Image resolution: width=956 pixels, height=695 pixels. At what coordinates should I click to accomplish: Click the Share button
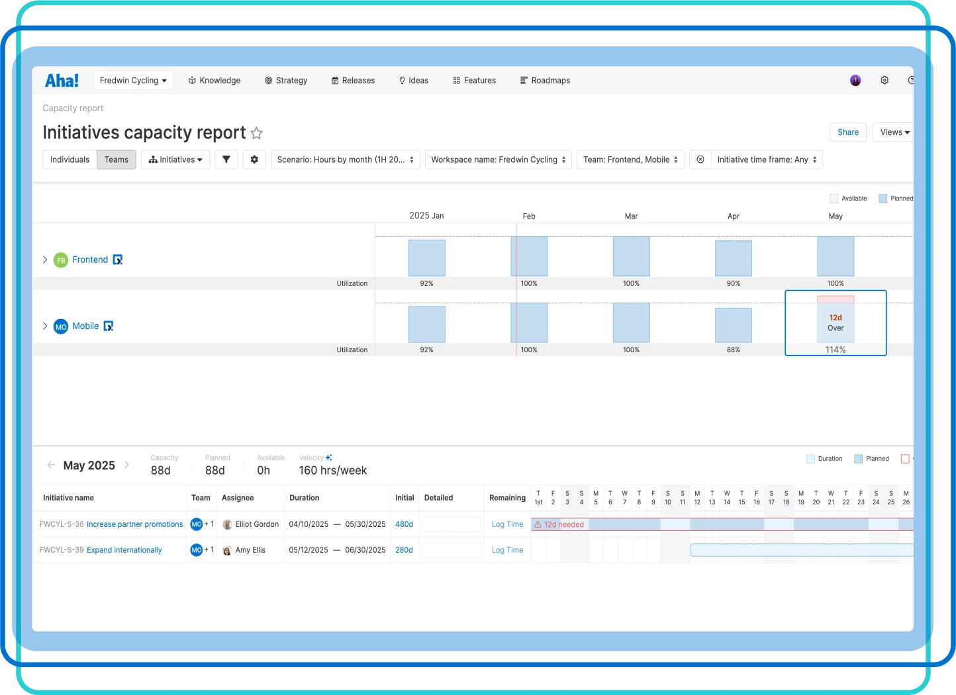pyautogui.click(x=848, y=132)
